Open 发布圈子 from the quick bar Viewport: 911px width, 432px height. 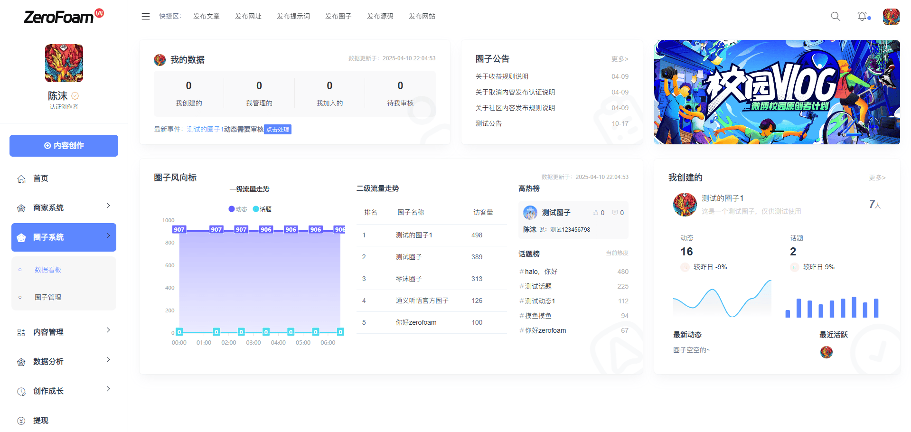338,16
